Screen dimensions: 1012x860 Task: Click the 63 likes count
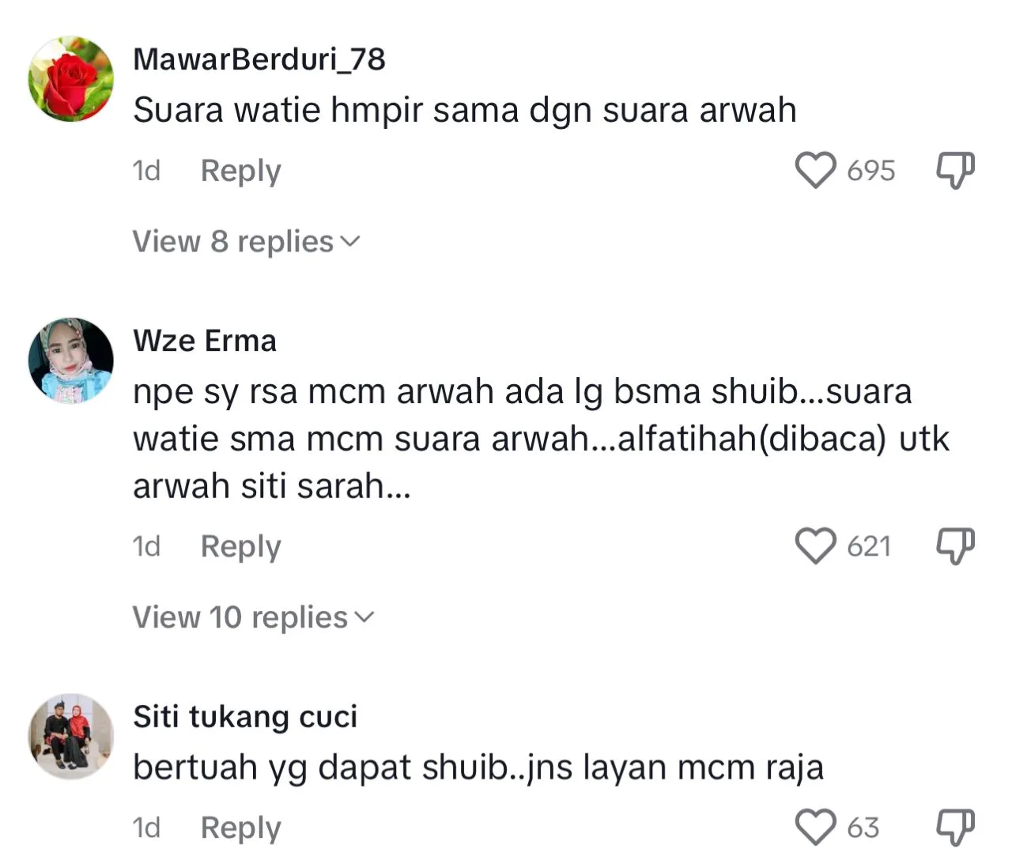863,828
